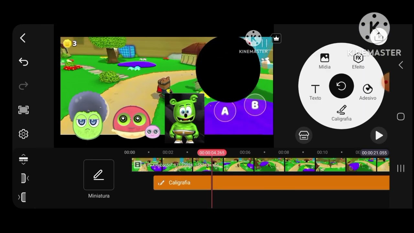Select the Gummy bear image layer
This screenshot has height=233, width=414.
click(184, 118)
